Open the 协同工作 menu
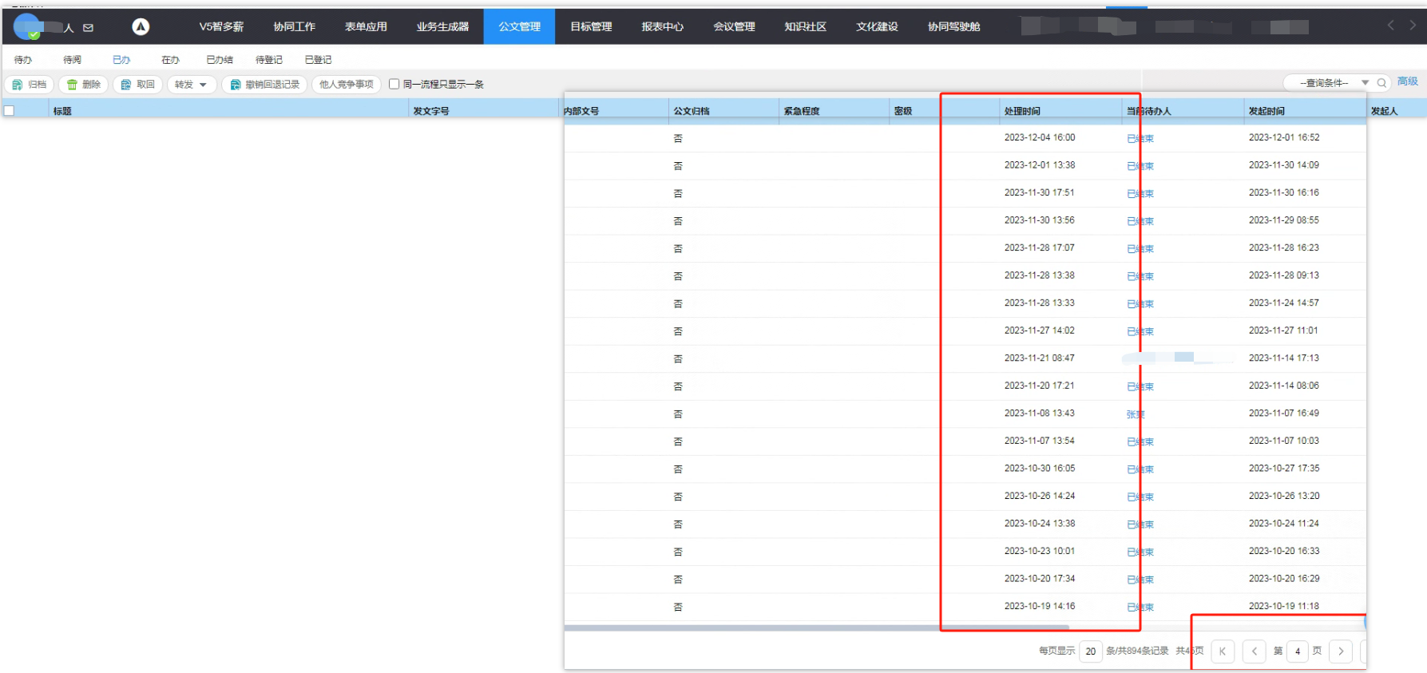The height and width of the screenshot is (673, 1427). point(294,27)
